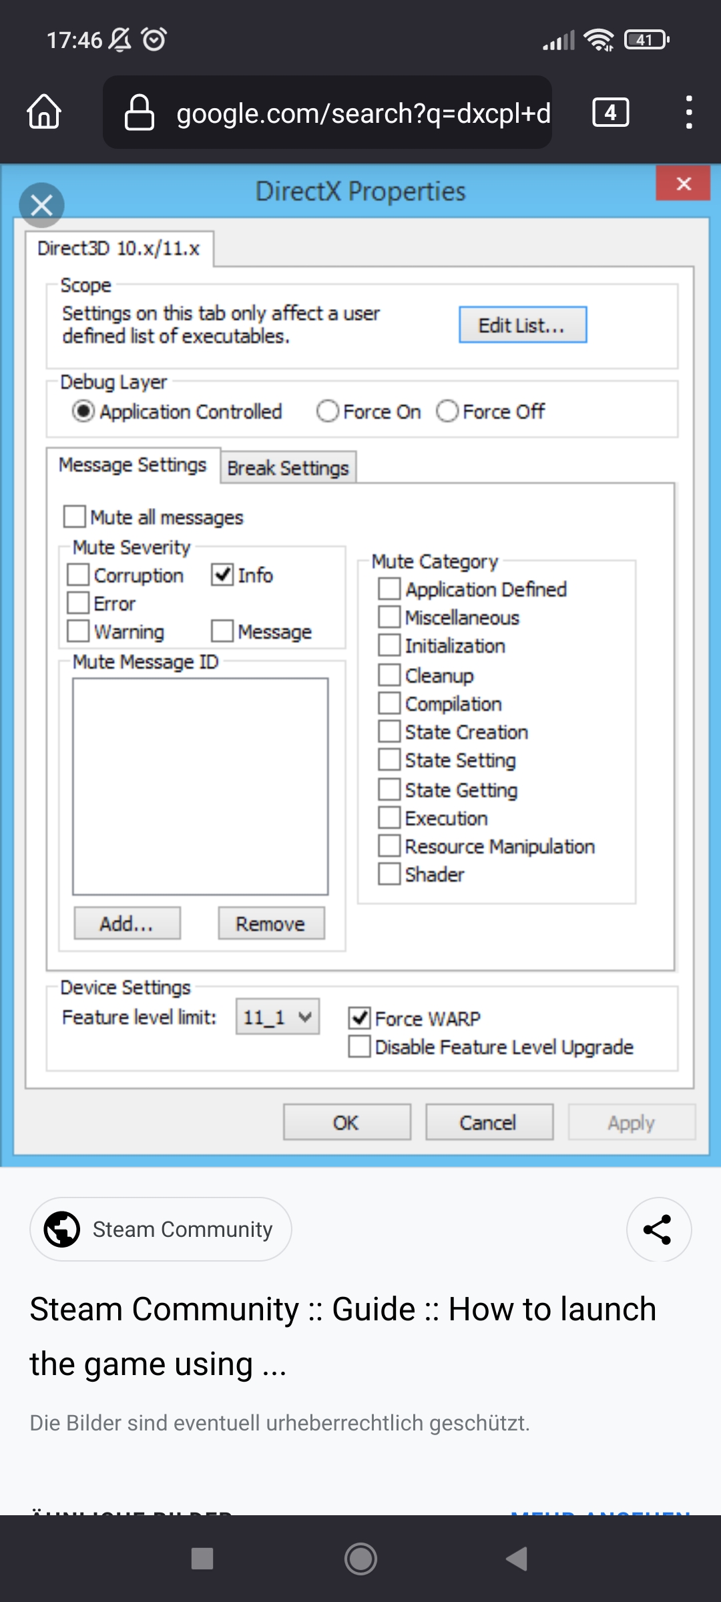721x1602 pixels.
Task: Check the Miscellaneous category
Action: pos(389,617)
